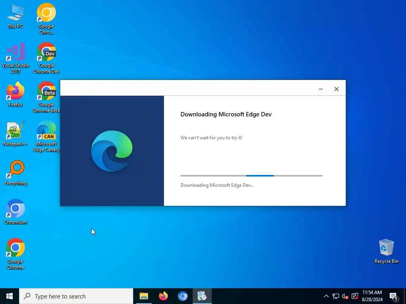Open network status tray icon
The width and height of the screenshot is (406, 304).
point(335,296)
